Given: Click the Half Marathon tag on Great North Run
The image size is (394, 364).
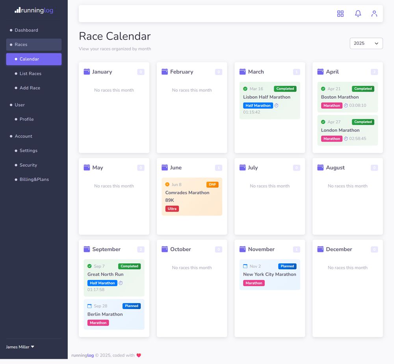Looking at the screenshot, I should pos(102,283).
